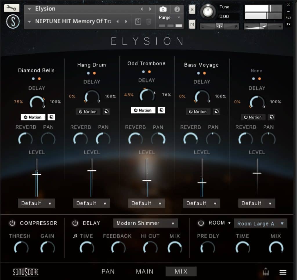
Task: Click the pan center marker in header
Action: click(220, 26)
